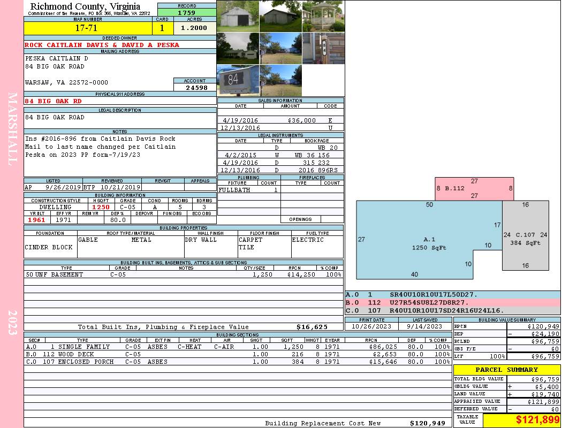Click the pink B.112 deck sketch section
The height and width of the screenshot is (428, 562).
[x=474, y=189]
